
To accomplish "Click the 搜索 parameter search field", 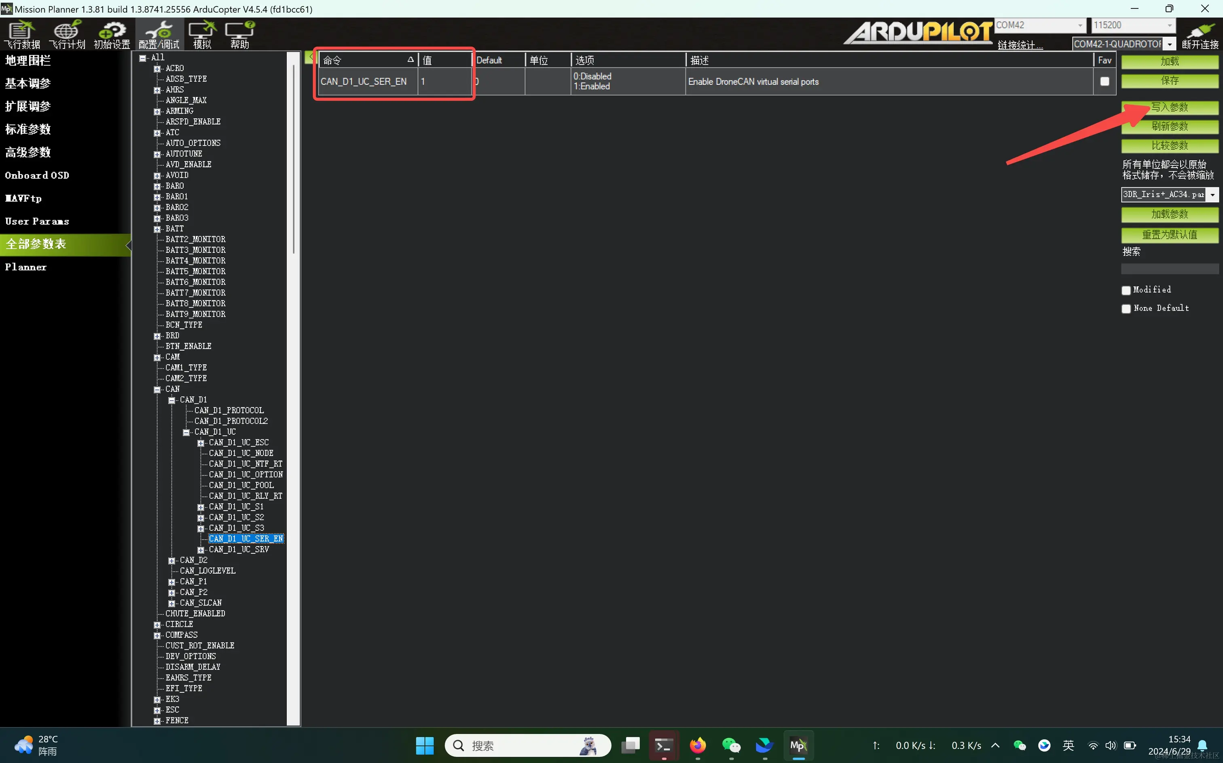I will coord(1170,269).
